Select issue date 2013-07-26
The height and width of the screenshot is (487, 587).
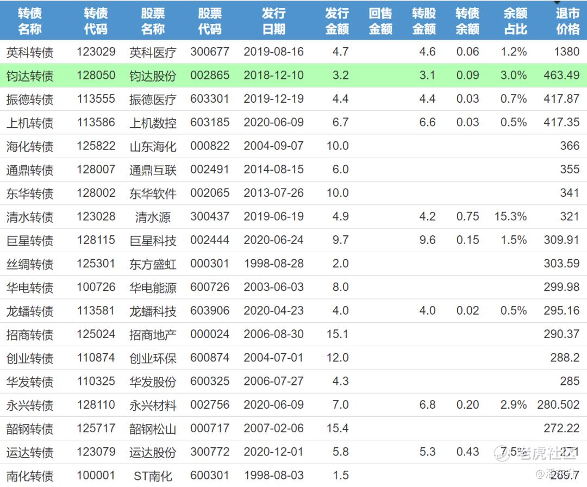tap(273, 193)
